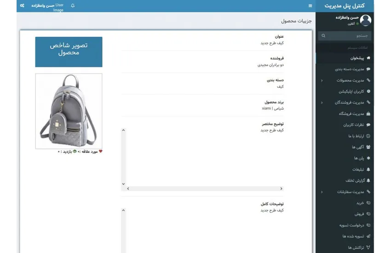Click left arrow of horizontal scrollbar
This screenshot has height=253, width=391.
point(128,189)
